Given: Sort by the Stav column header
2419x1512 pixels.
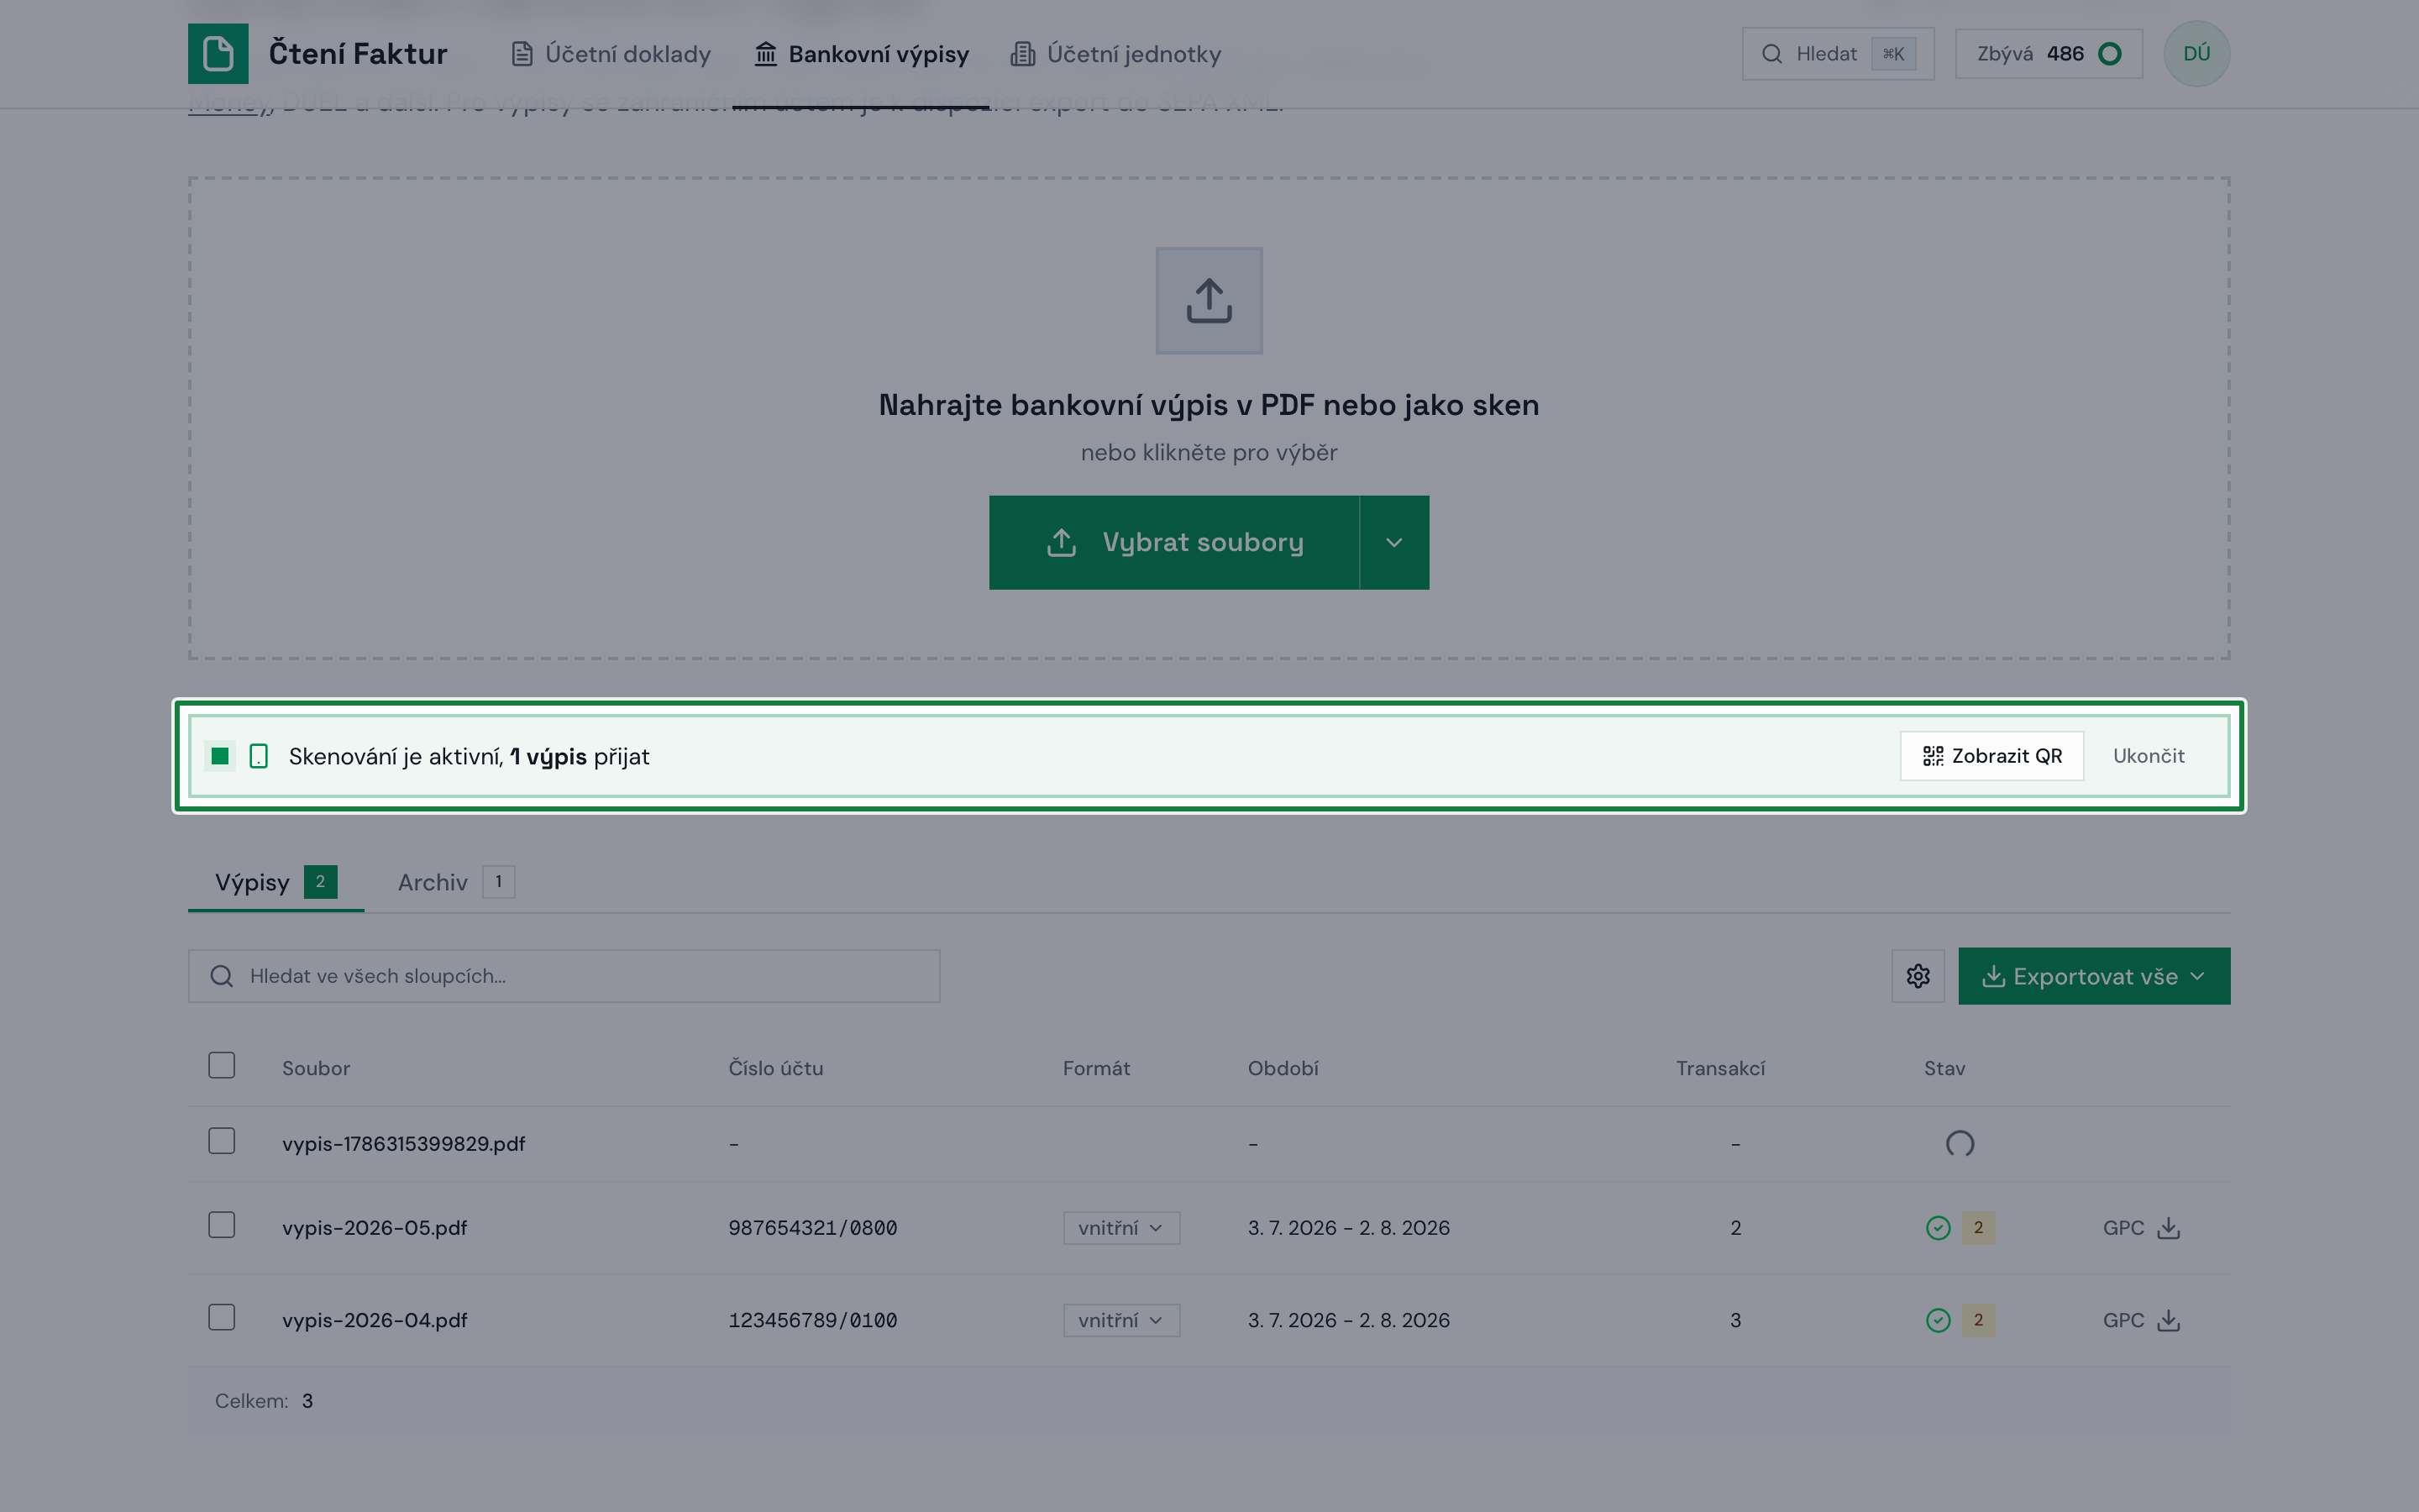Looking at the screenshot, I should click(1944, 1068).
